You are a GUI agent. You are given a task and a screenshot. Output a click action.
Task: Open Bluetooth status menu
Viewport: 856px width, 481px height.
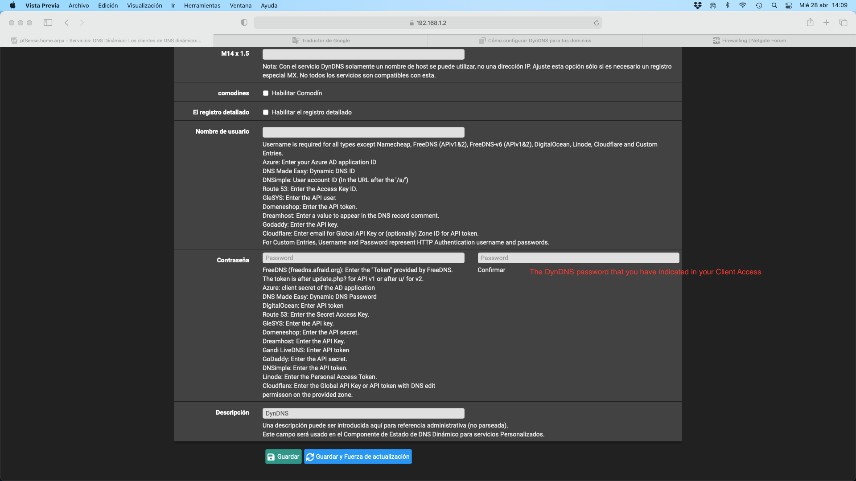[728, 5]
